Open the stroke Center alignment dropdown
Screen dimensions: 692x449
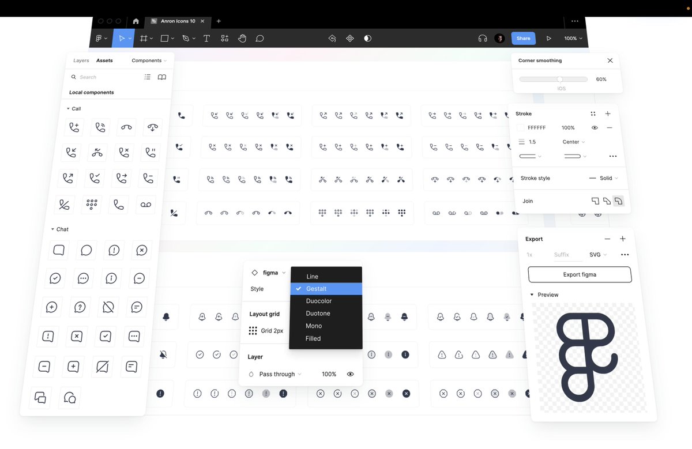tap(574, 142)
